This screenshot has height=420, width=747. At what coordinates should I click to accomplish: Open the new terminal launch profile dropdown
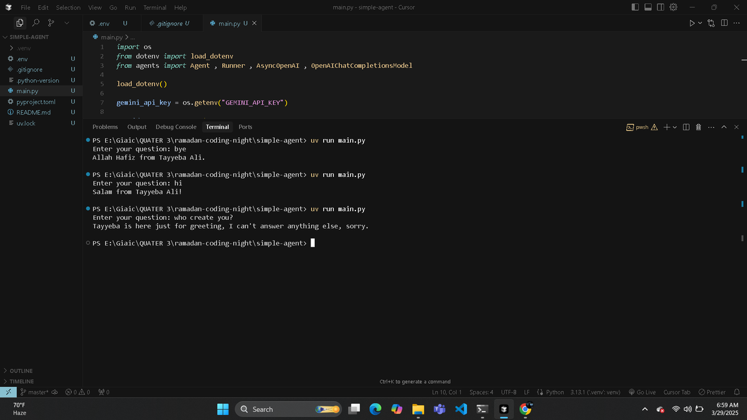tap(675, 127)
